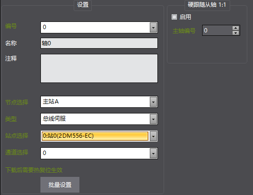Open the 通道选择 dropdown arrow
Viewport: 253px width, 195px height.
pos(153,153)
